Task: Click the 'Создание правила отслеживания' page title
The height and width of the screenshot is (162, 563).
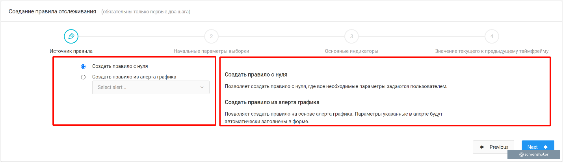Action: [x=52, y=11]
